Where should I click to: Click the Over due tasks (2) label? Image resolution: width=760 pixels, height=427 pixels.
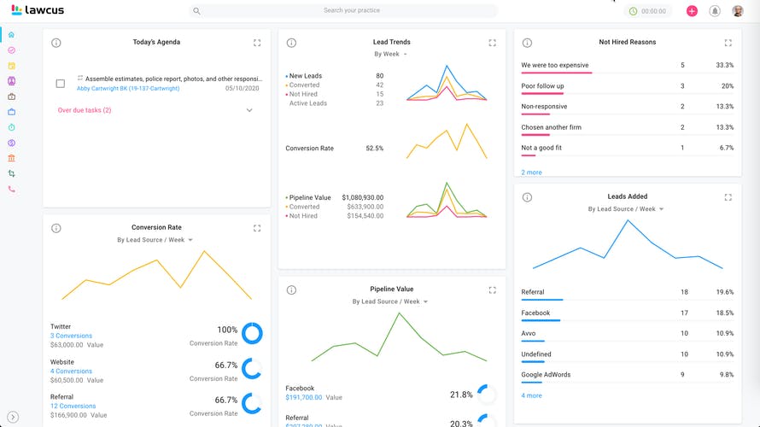[85, 110]
